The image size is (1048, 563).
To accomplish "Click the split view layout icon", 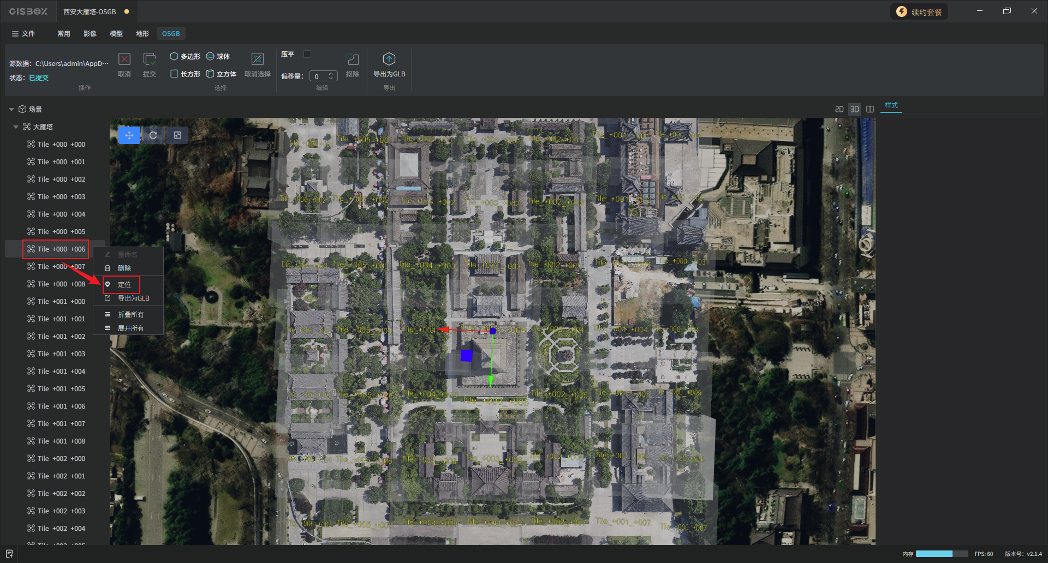I will (870, 109).
